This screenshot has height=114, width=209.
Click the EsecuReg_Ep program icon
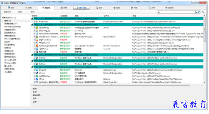[x=37, y=31]
